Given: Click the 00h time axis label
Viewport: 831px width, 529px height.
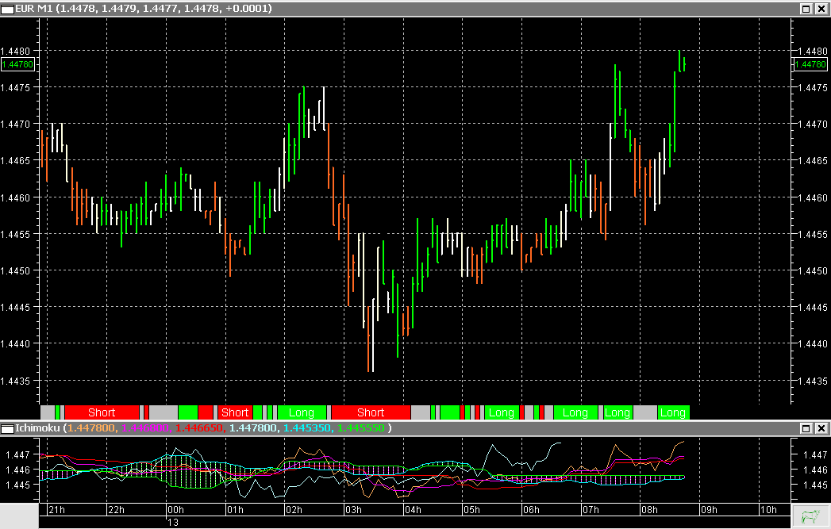Looking at the screenshot, I should (x=176, y=511).
